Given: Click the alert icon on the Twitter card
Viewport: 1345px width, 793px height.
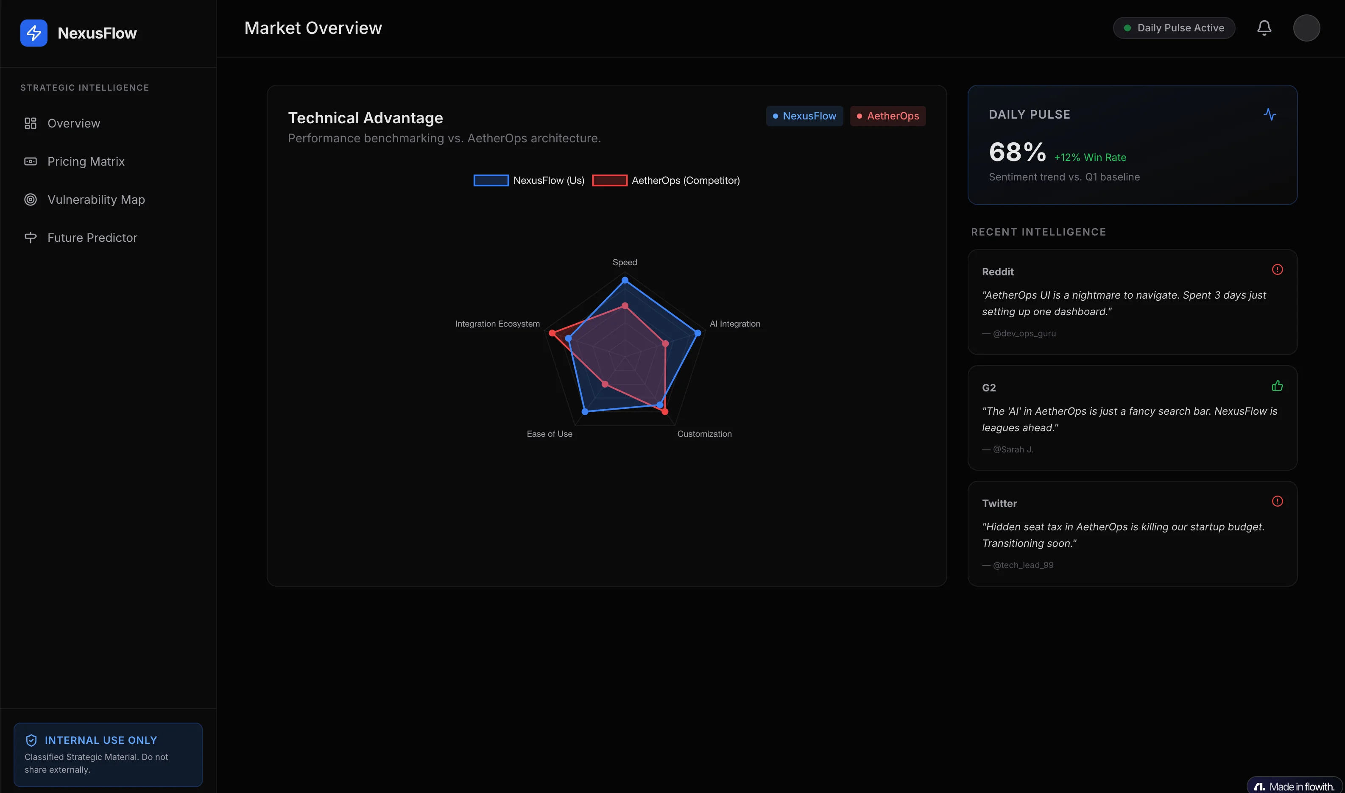Looking at the screenshot, I should point(1277,501).
